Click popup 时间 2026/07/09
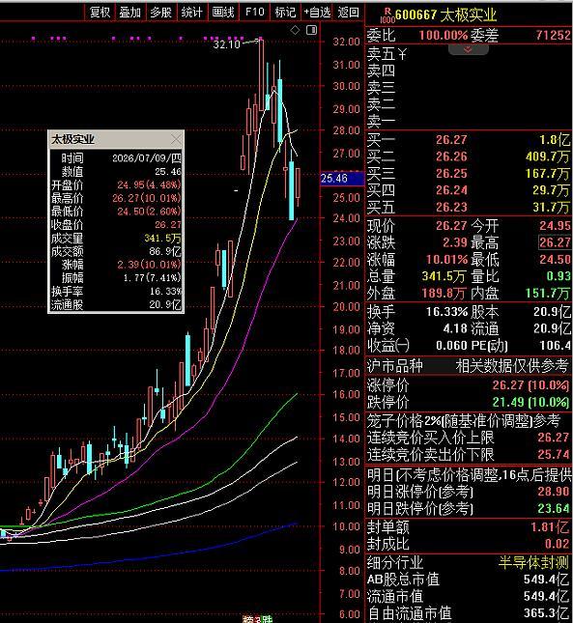 tap(147, 158)
